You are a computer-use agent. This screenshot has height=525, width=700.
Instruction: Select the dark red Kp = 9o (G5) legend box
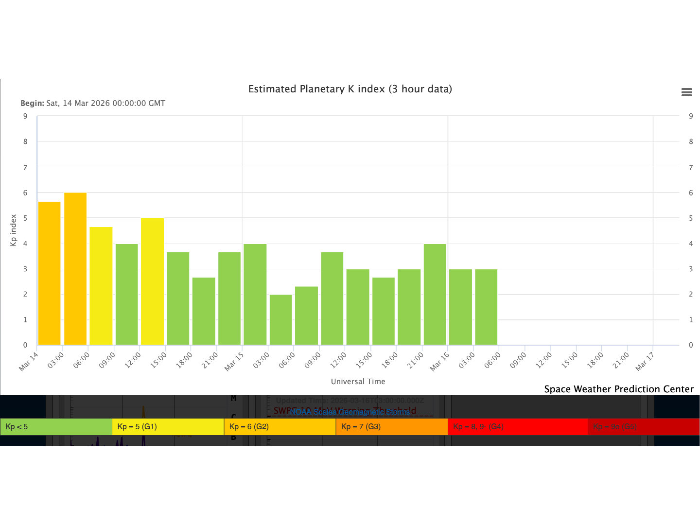[643, 427]
